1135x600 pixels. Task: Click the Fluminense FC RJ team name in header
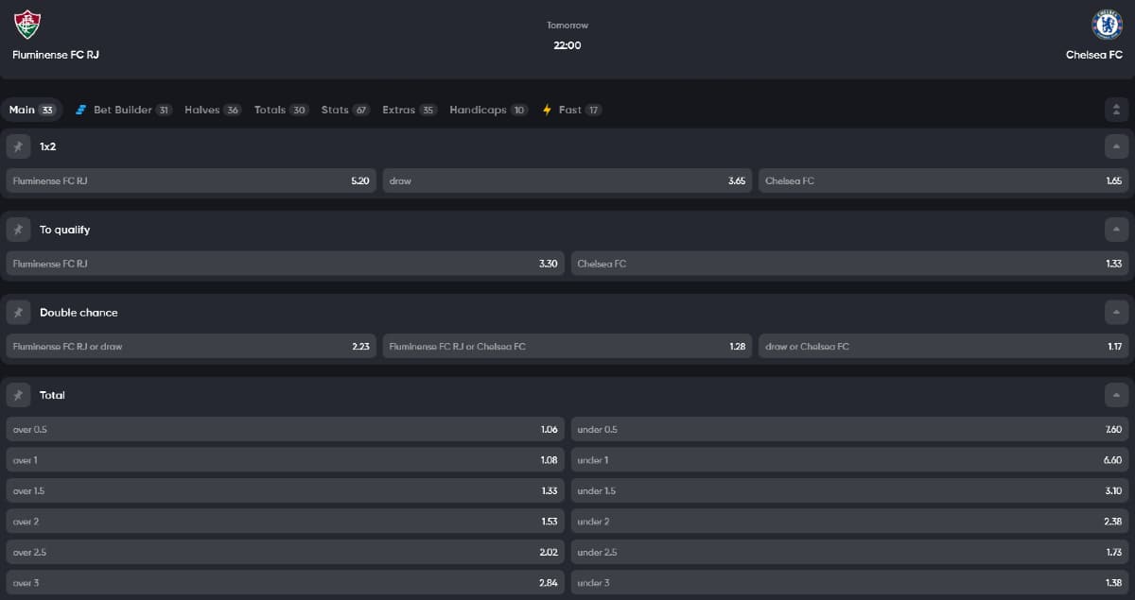(x=56, y=55)
